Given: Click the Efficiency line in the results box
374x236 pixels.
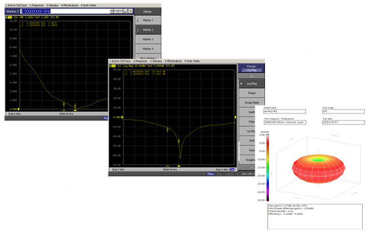Looking at the screenshot, I should point(285,214).
